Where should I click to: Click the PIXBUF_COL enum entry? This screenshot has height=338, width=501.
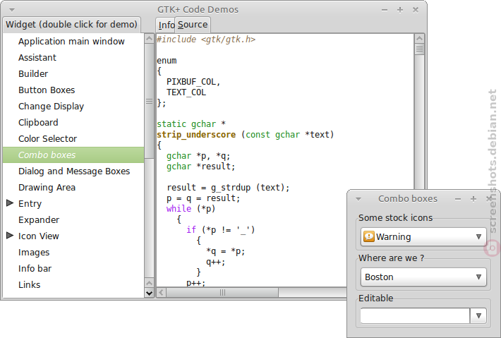tap(191, 82)
